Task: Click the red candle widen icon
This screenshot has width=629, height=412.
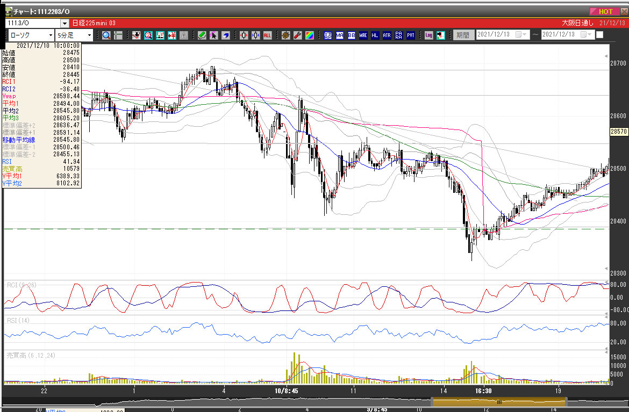Action: coord(244,35)
